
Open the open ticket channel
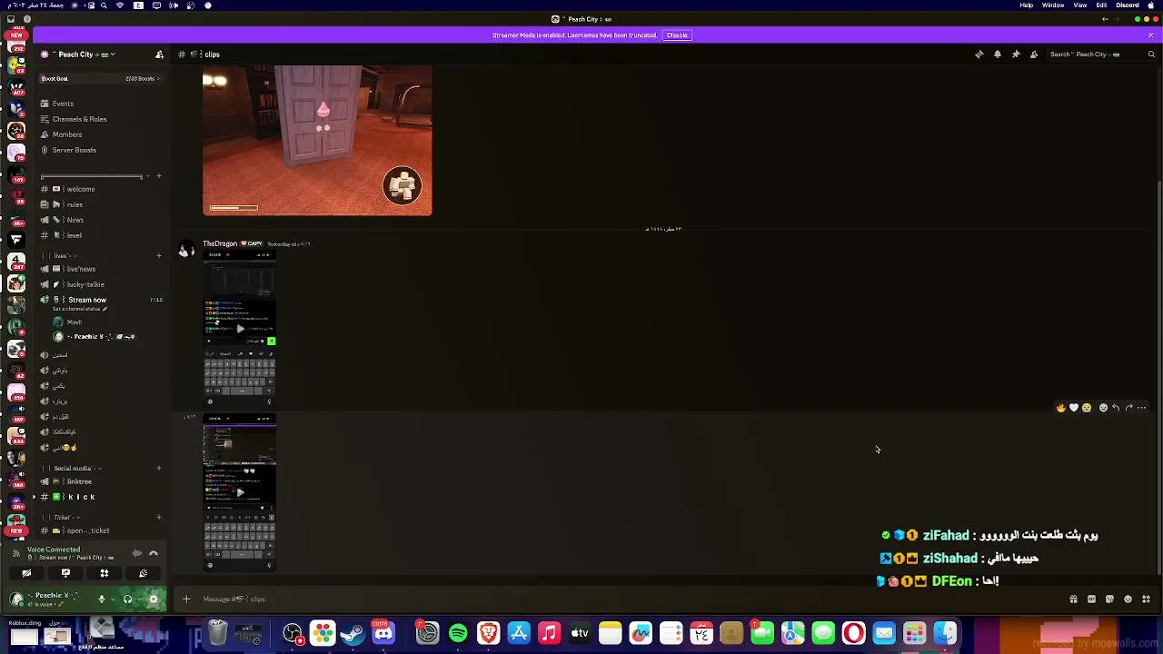click(x=100, y=530)
